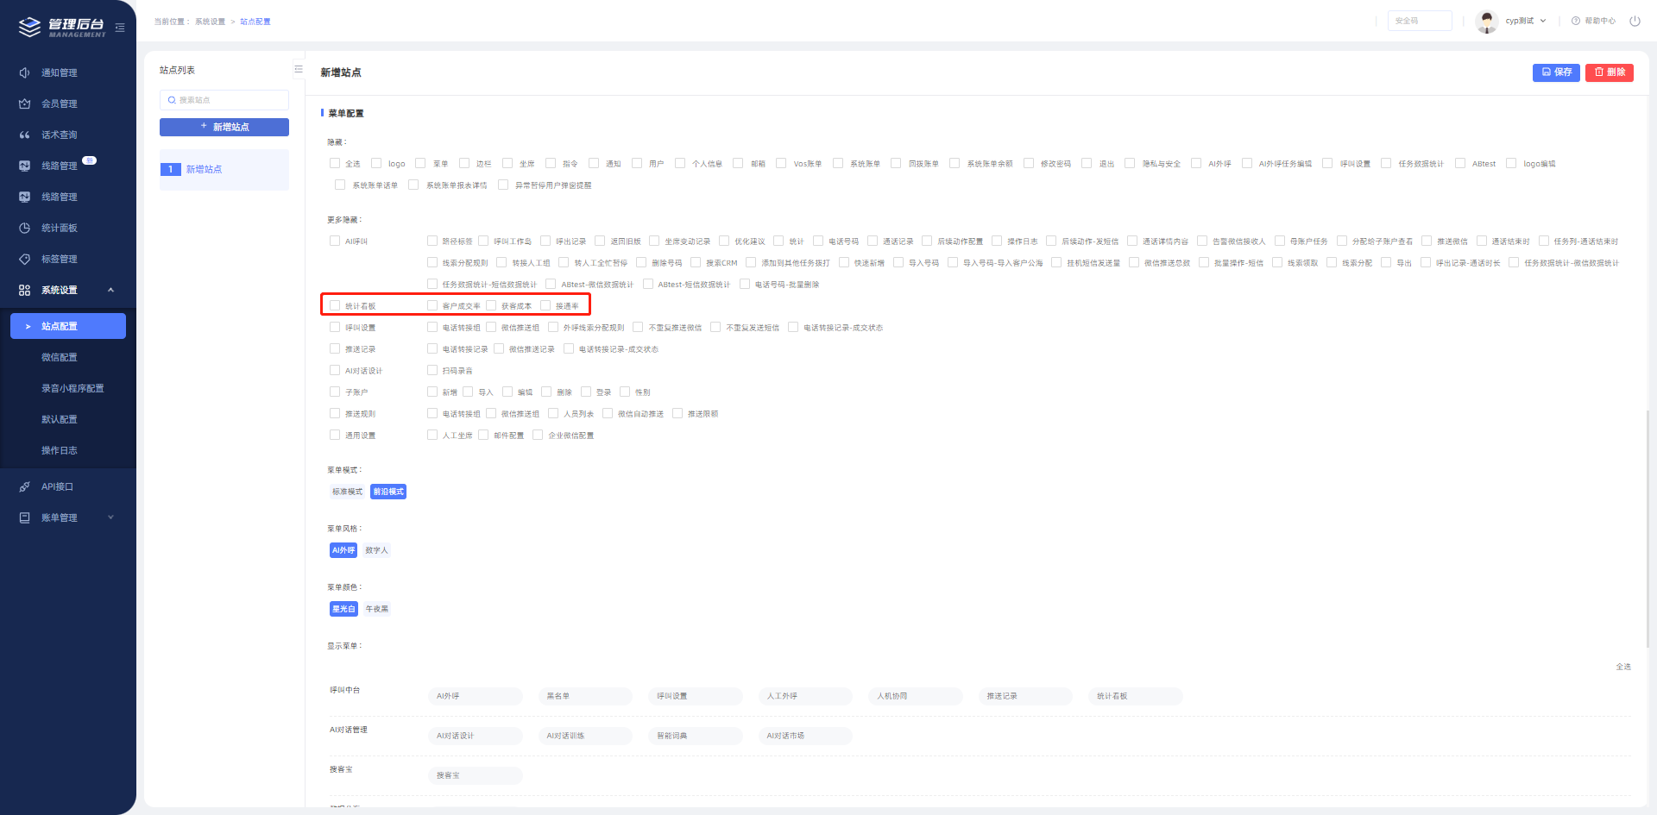Check the 扫码录音 checkbox
Screen dimensions: 1657x815
point(432,370)
